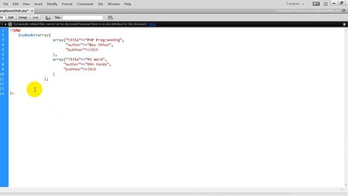This screenshot has width=348, height=196.
Task: Open the Help menu
Action: click(128, 4)
